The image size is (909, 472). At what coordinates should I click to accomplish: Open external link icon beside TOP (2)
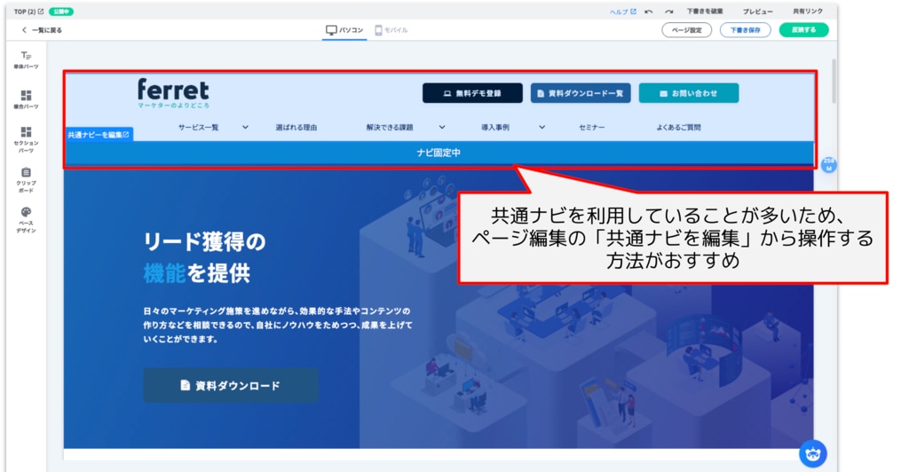[41, 12]
